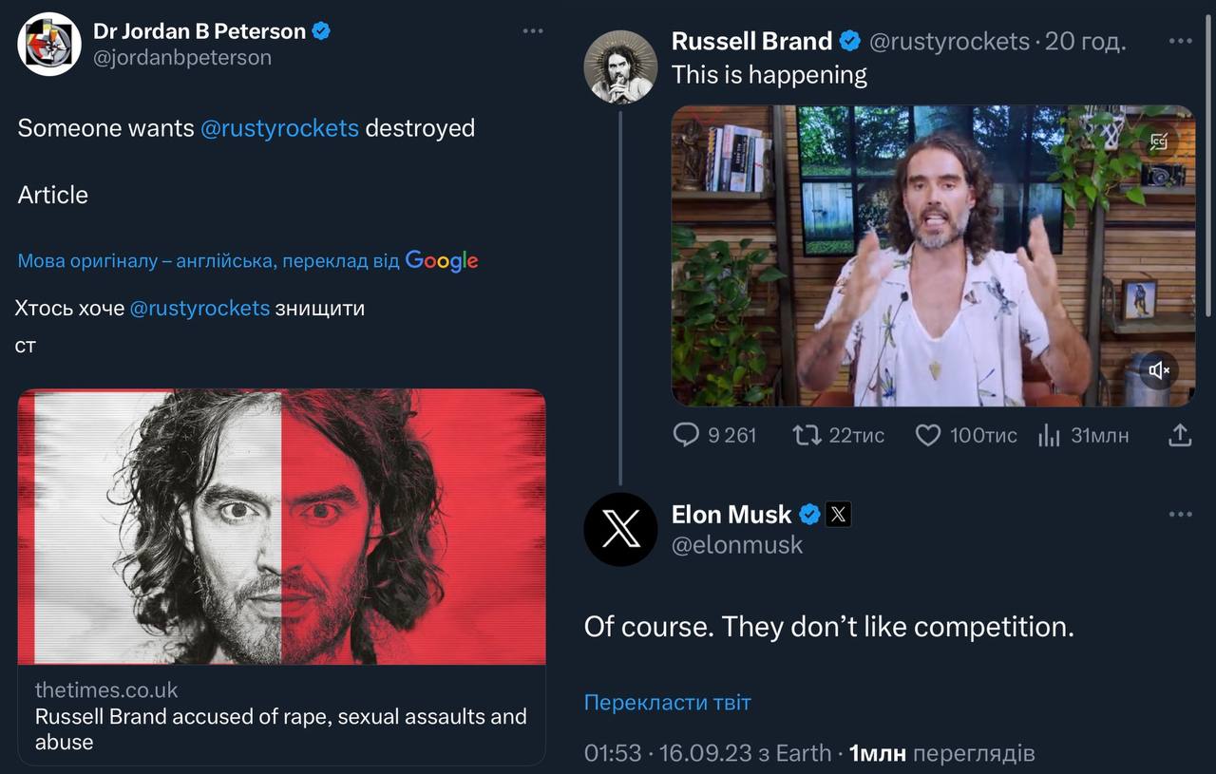
Task: Toggle closed captions on the video
Action: 1159,142
